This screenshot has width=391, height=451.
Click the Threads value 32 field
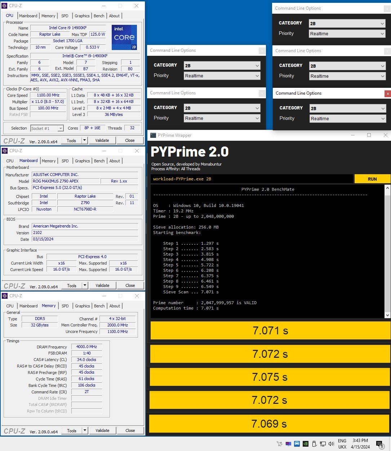click(132, 128)
